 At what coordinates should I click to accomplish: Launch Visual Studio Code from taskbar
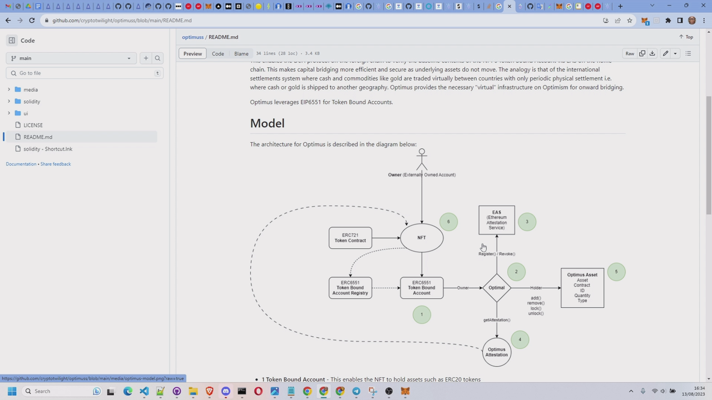tap(144, 391)
